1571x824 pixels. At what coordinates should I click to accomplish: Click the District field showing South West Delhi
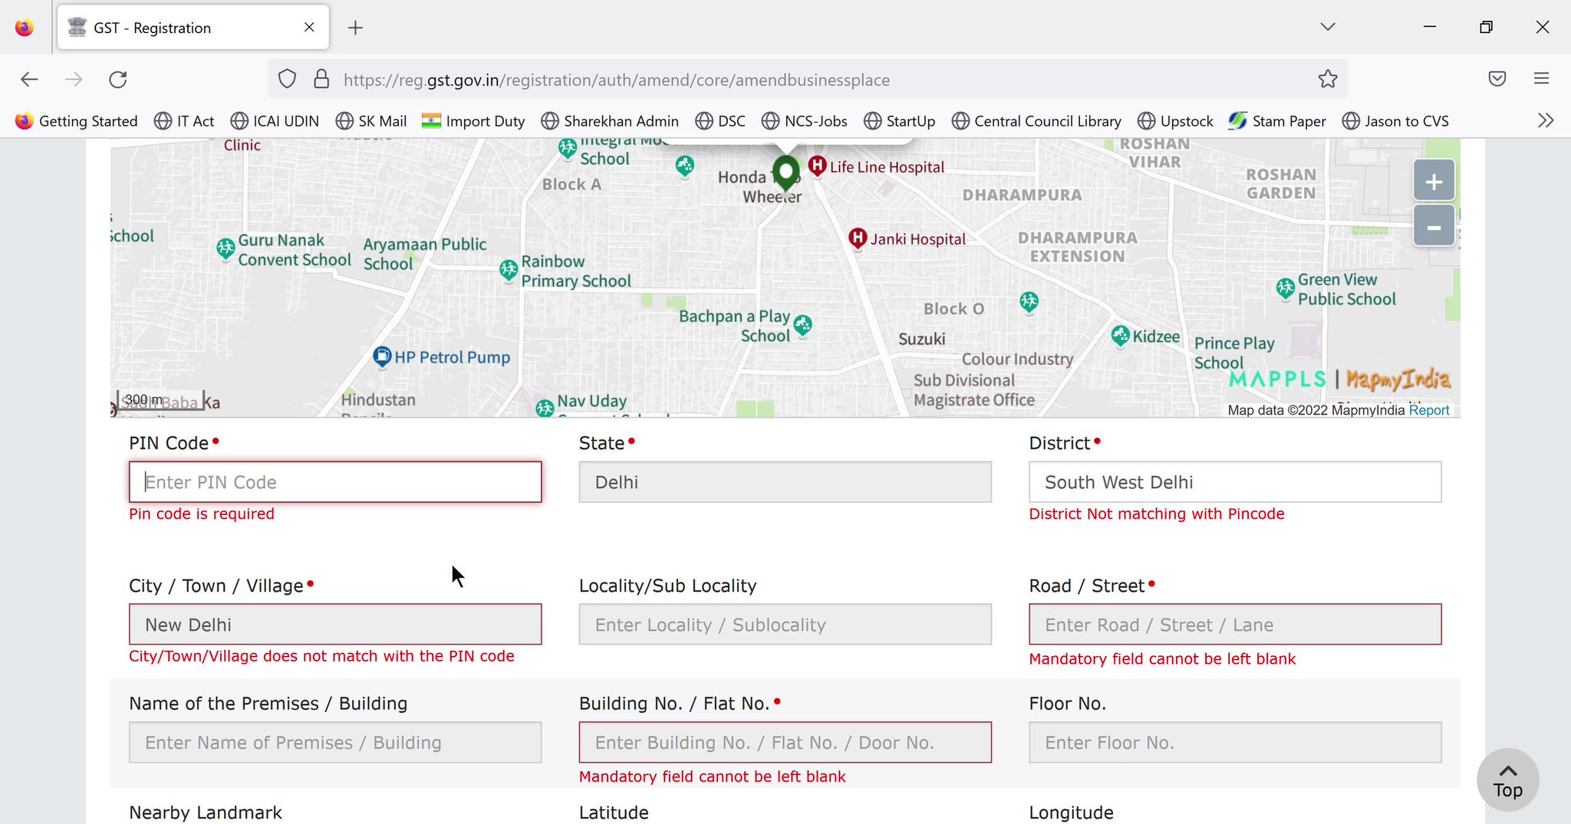1235,482
